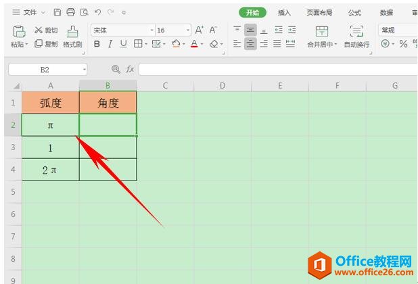Viewport: 418px width, 284px height.
Task: Apply the red font color
Action: tap(194, 44)
